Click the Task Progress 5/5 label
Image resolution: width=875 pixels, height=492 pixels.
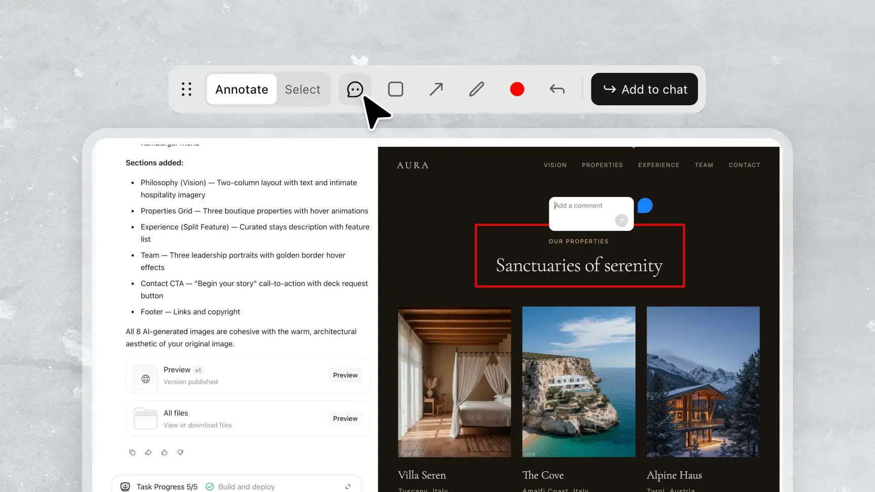click(x=167, y=487)
